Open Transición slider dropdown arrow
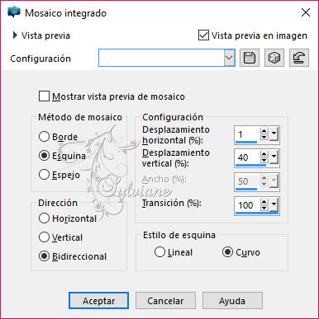The width and height of the screenshot is (319, 319). (x=274, y=205)
